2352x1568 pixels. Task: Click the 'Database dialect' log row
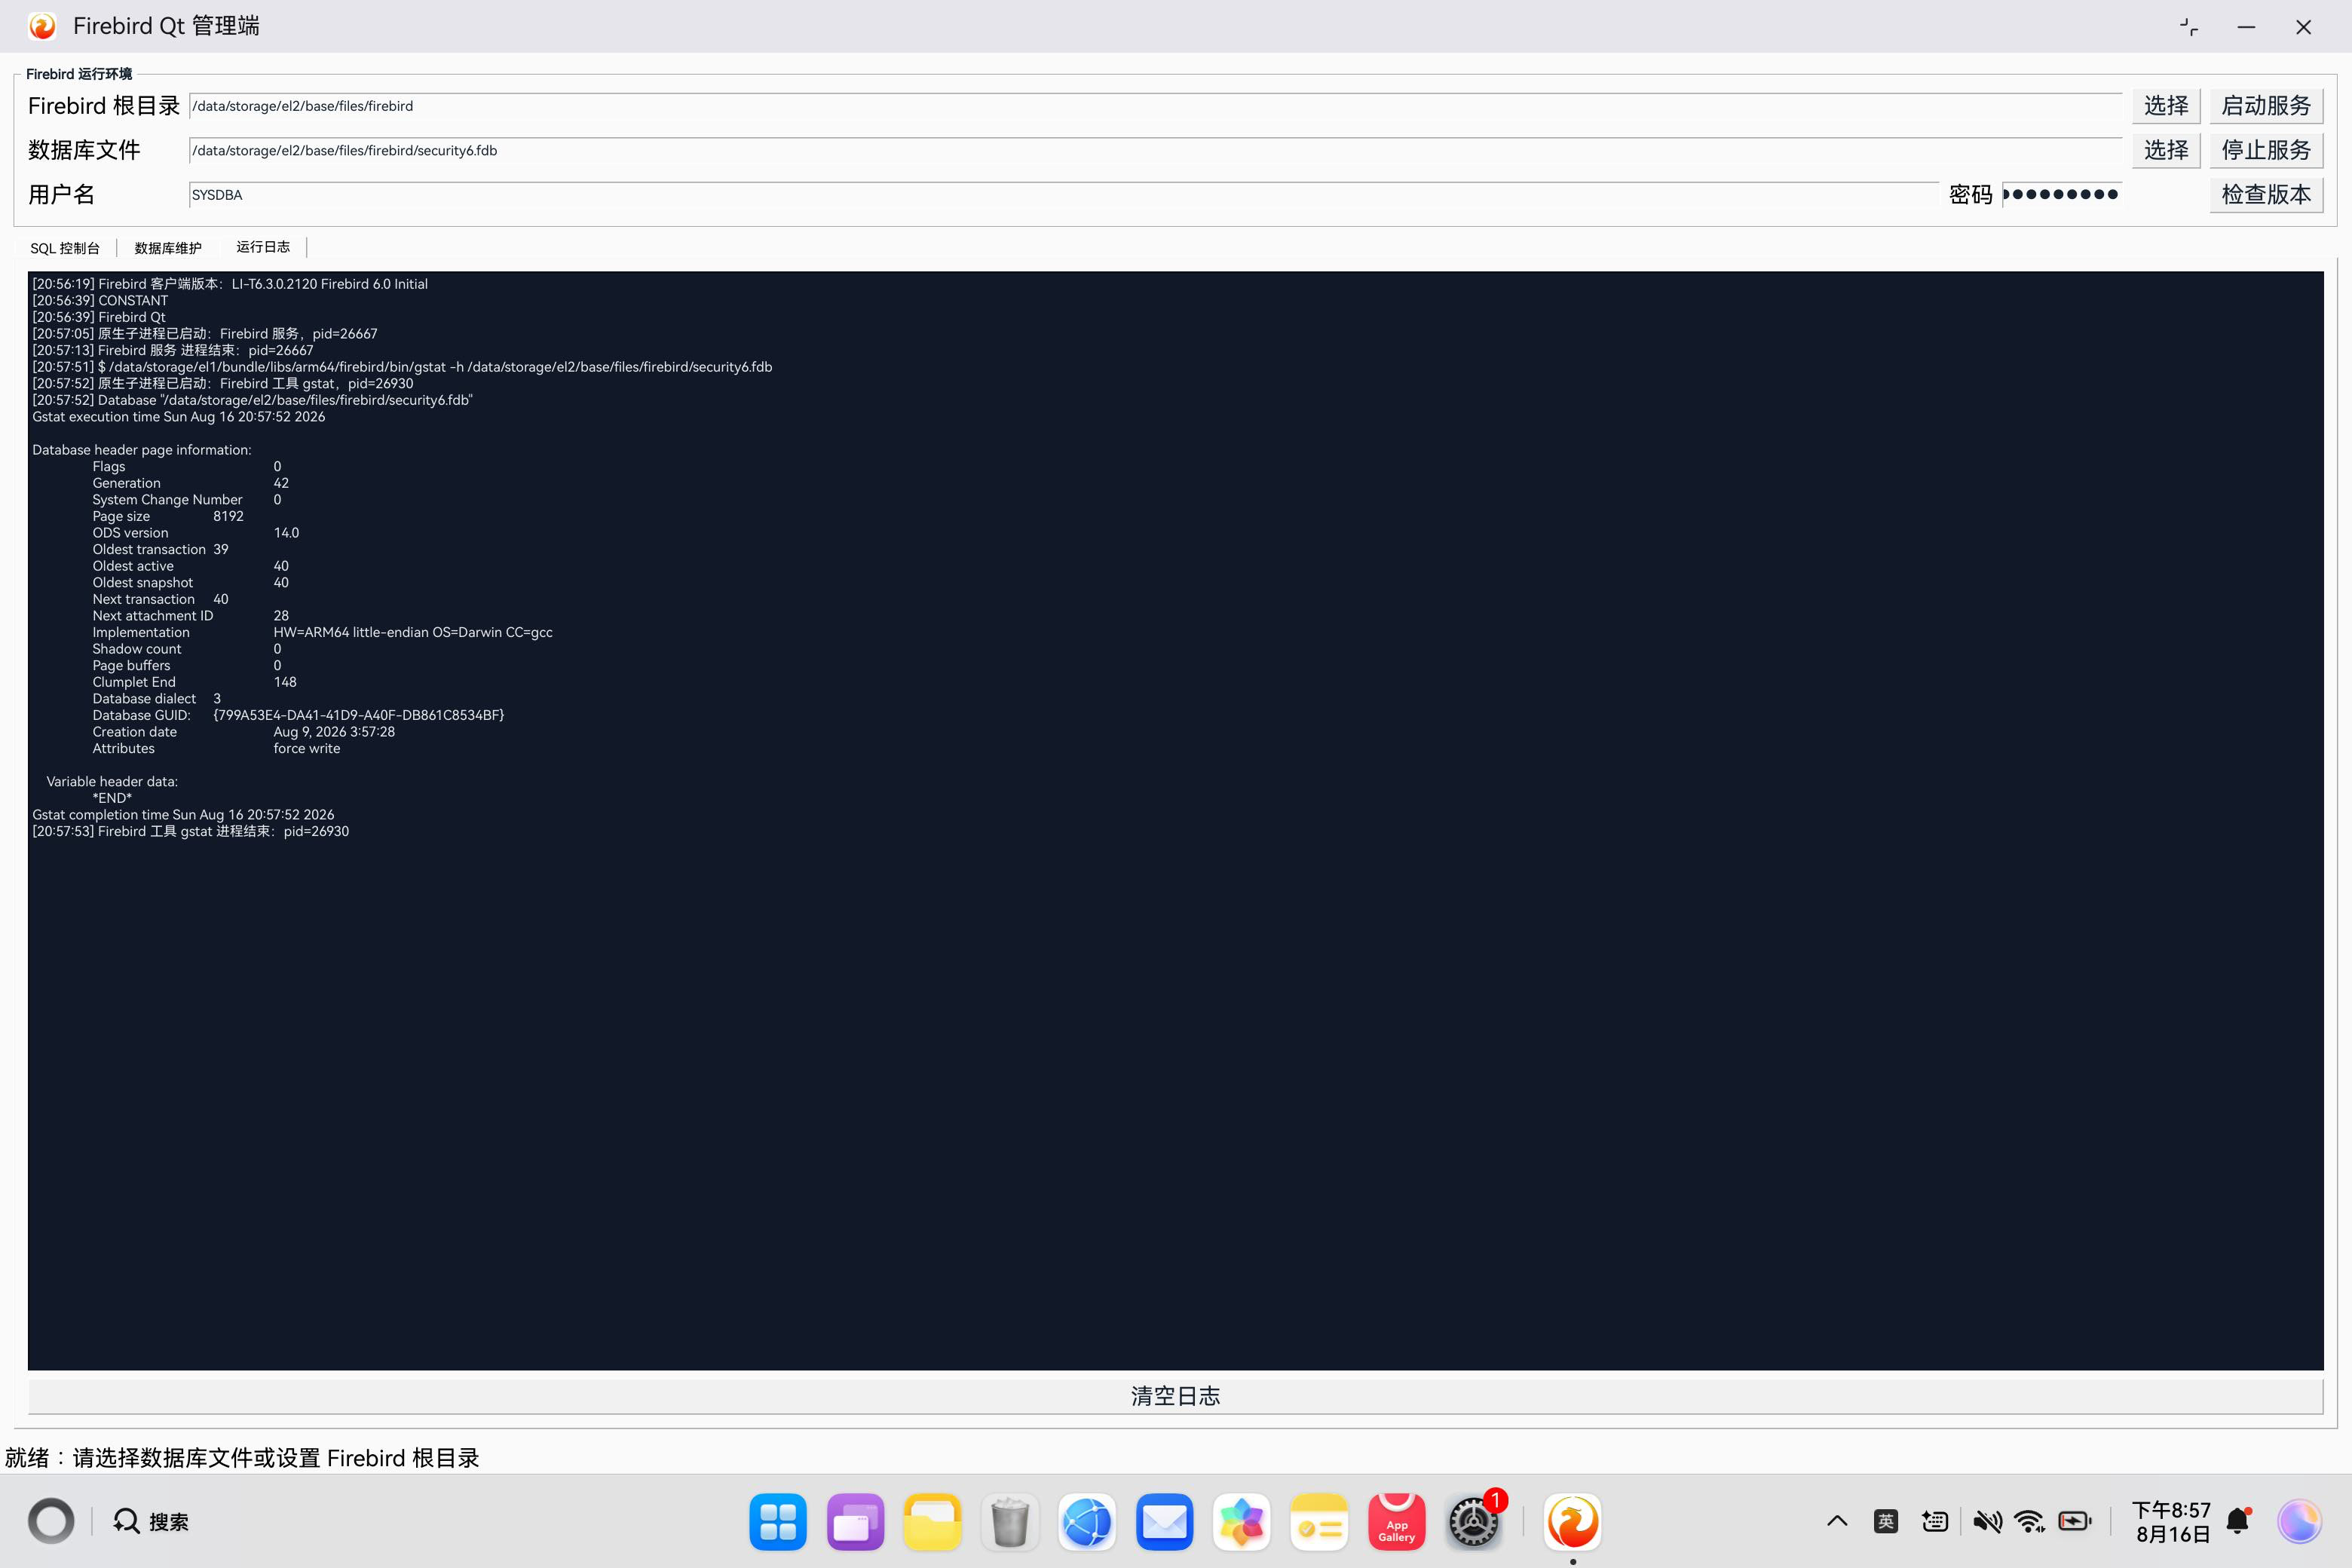click(157, 699)
